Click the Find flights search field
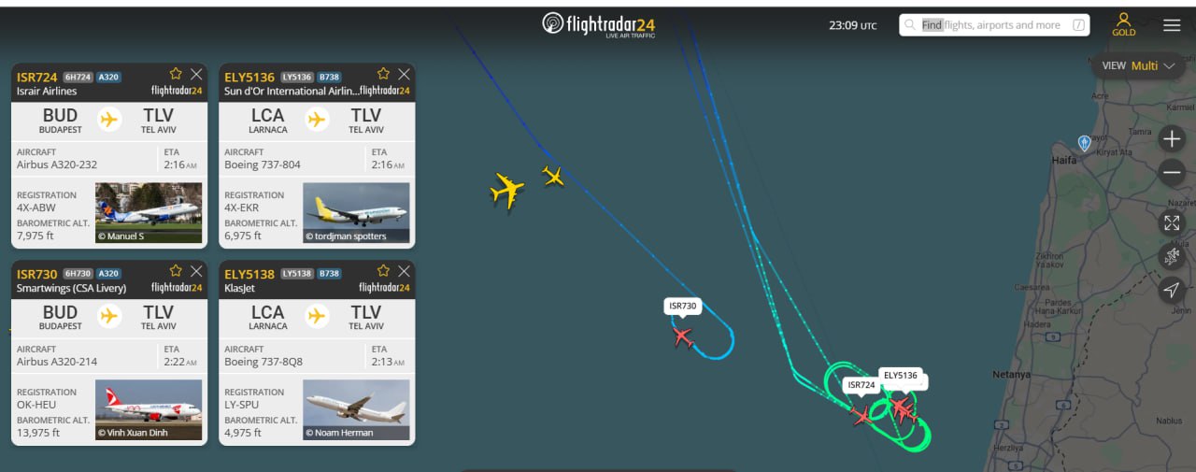 click(x=994, y=25)
